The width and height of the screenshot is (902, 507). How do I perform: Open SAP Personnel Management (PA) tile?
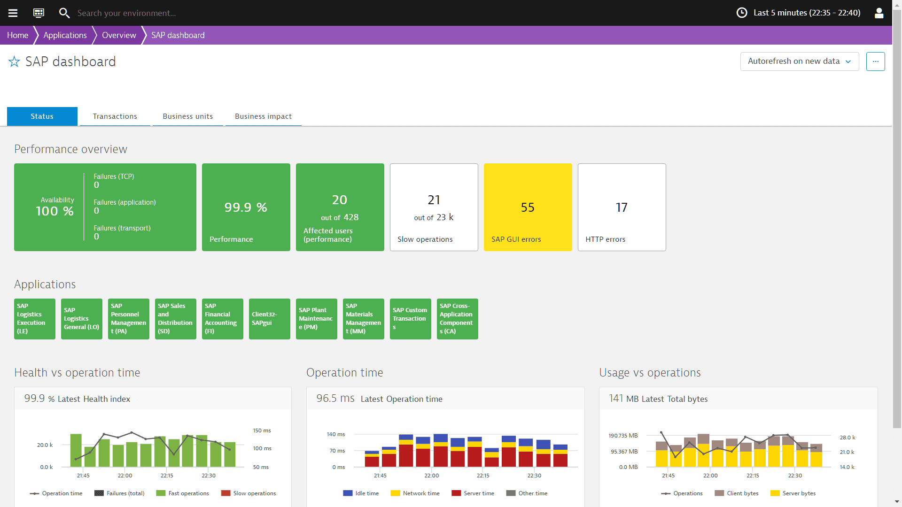(129, 319)
